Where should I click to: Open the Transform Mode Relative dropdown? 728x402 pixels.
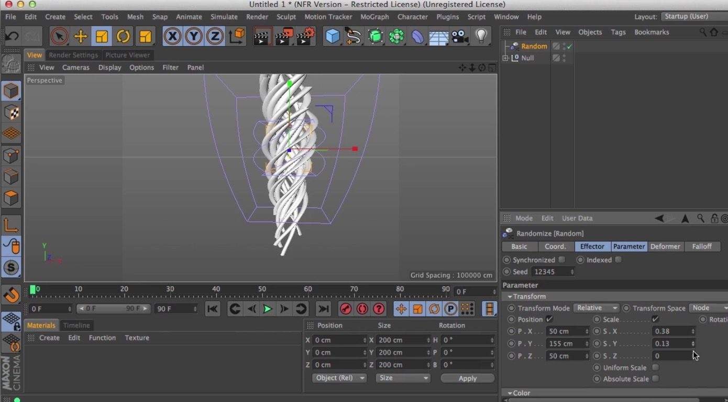[596, 308]
